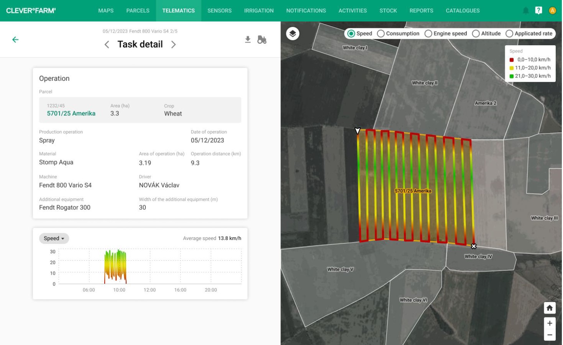Click the CleverFarm logo

31,11
